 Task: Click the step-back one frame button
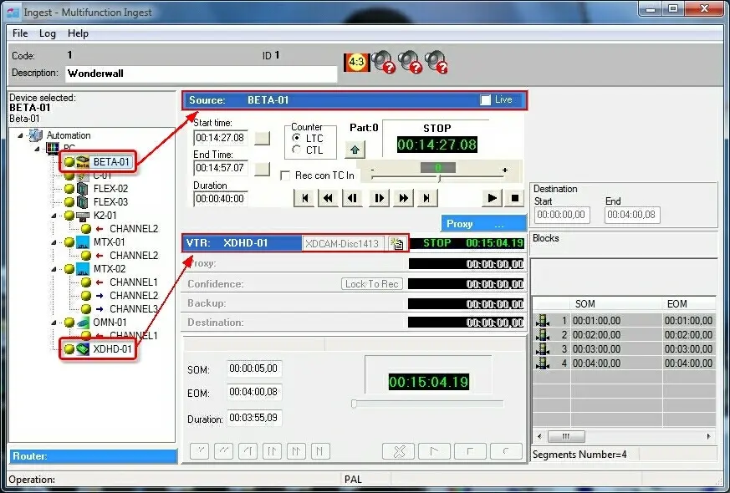(x=354, y=198)
